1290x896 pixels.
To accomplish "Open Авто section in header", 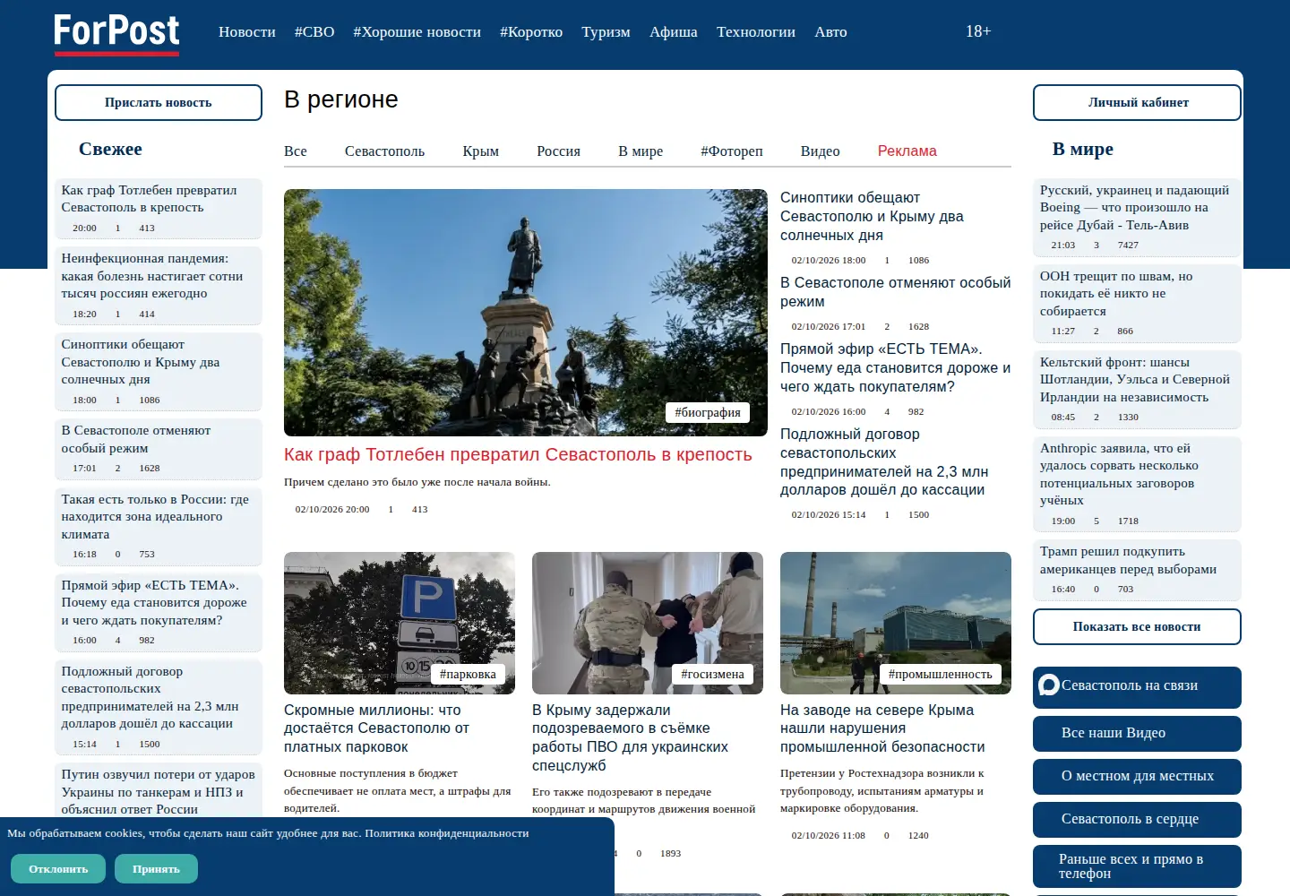I will click(830, 31).
